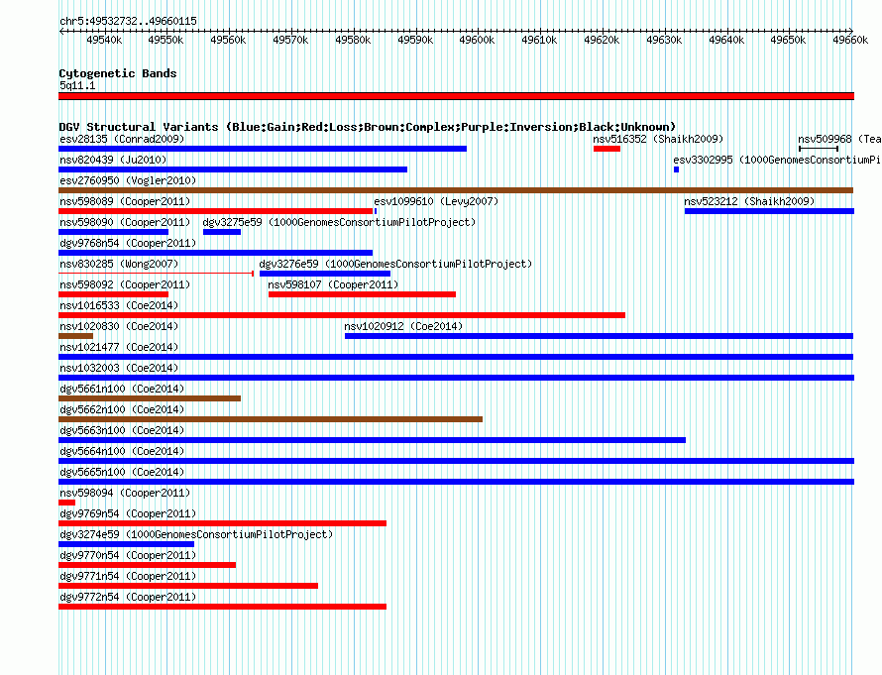Select the brown dgv5661n100 complex bar
Screen dimensions: 882x675
[x=150, y=398]
